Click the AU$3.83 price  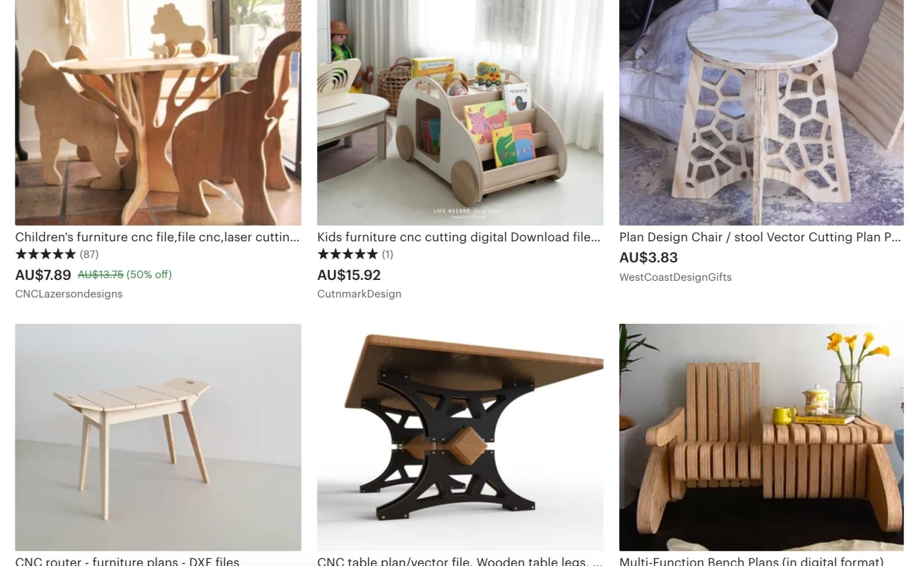point(648,258)
